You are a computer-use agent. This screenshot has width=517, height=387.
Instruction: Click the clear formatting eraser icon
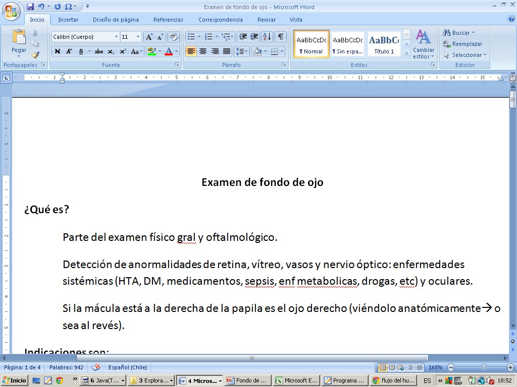tap(174, 37)
